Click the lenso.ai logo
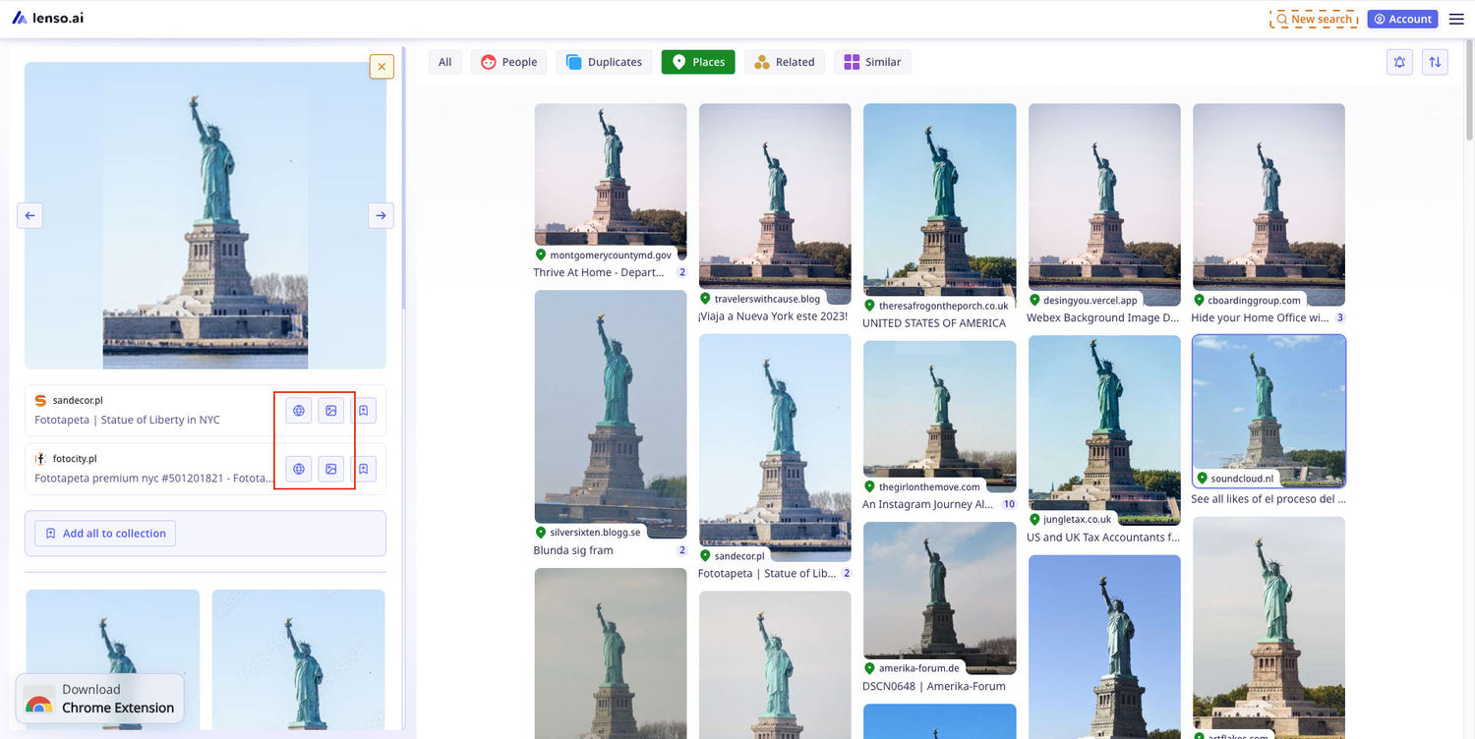1475x739 pixels. [x=48, y=19]
